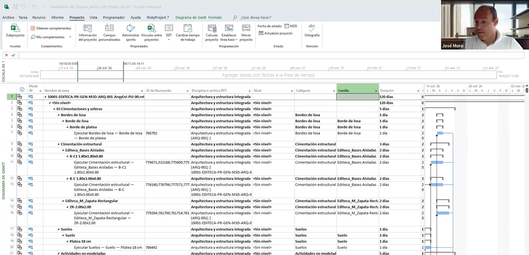Open Categoría column filter dropdown
Viewport: 529px width, 255px height.
tap(334, 91)
